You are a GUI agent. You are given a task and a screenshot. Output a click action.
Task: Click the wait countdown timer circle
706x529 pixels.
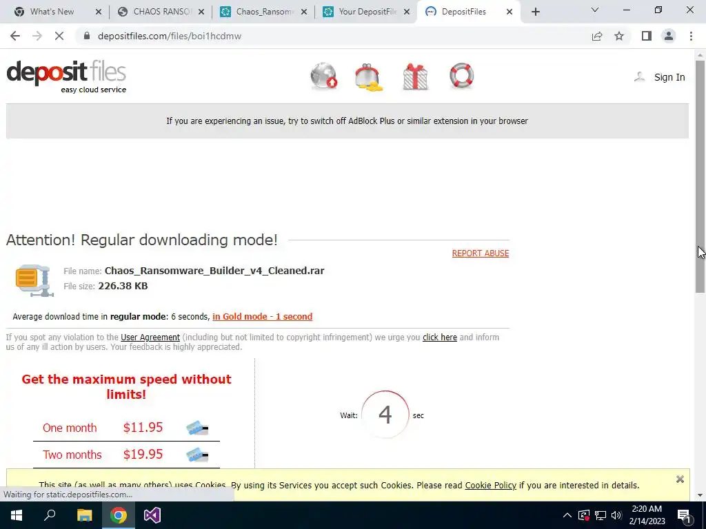[385, 414]
